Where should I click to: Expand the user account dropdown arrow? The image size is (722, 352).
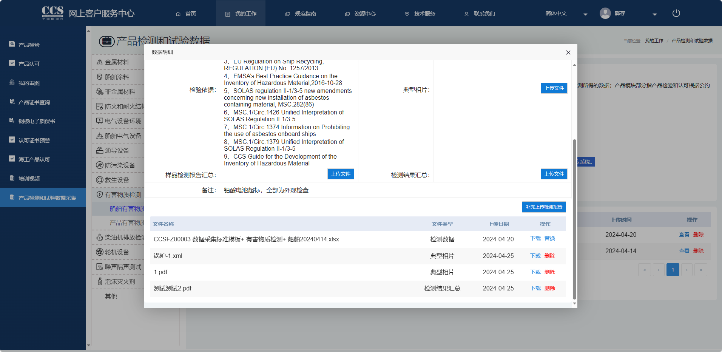click(x=654, y=14)
